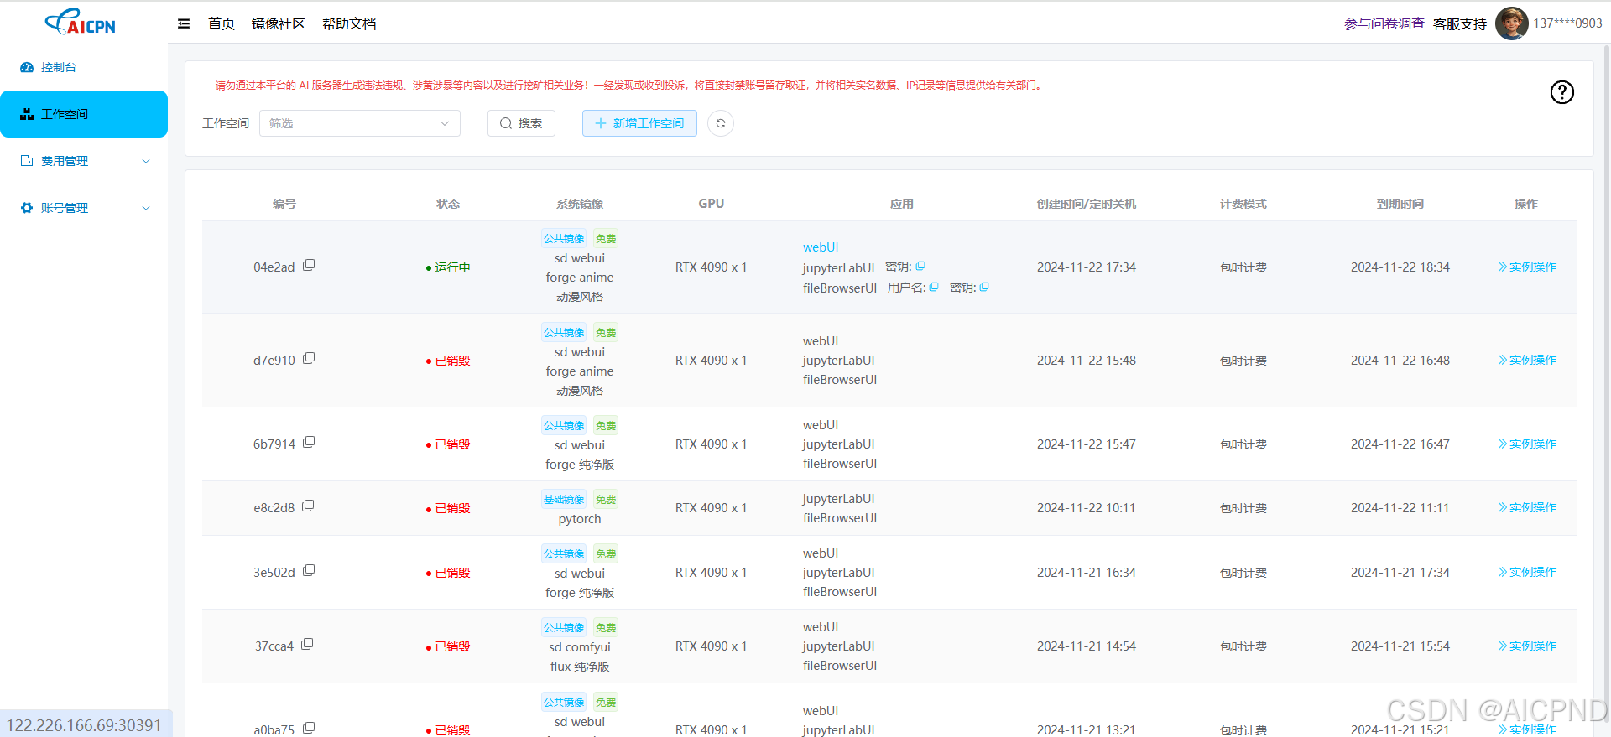This screenshot has width=1611, height=737.
Task: Open 实例操作 for instance 3e502d
Action: pyautogui.click(x=1527, y=572)
